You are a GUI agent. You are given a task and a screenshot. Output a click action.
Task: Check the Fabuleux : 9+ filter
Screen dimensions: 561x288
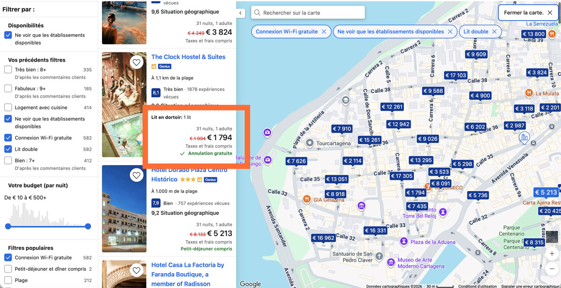click(x=8, y=88)
